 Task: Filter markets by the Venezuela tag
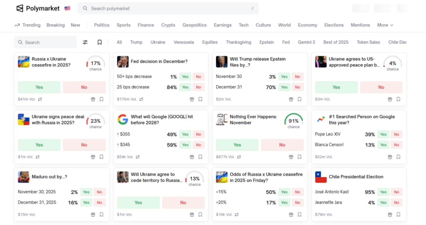pyautogui.click(x=184, y=42)
